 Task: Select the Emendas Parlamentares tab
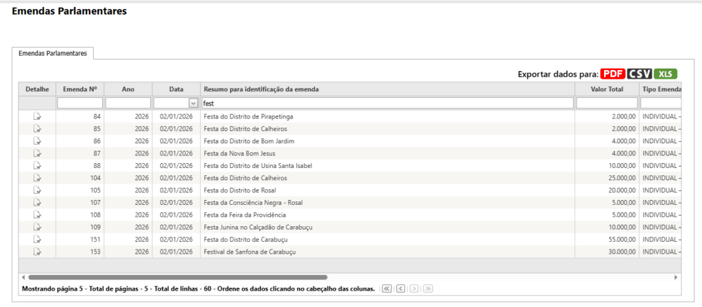tap(53, 53)
